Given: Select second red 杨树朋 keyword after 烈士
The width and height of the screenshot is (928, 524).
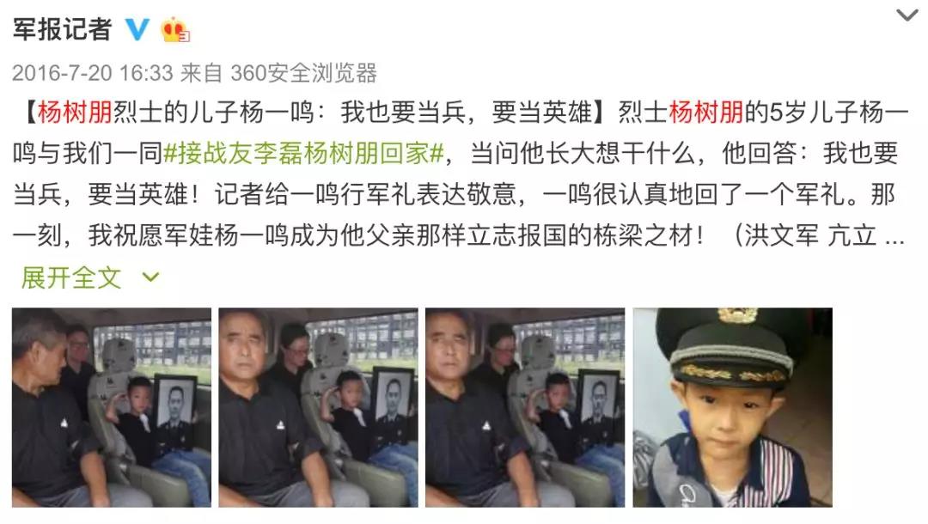Looking at the screenshot, I should (706, 112).
